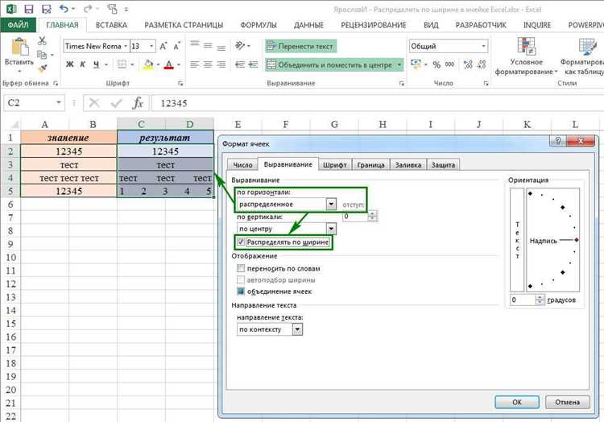Click the Undo arrow icon
The width and height of the screenshot is (604, 422).
tap(64, 9)
